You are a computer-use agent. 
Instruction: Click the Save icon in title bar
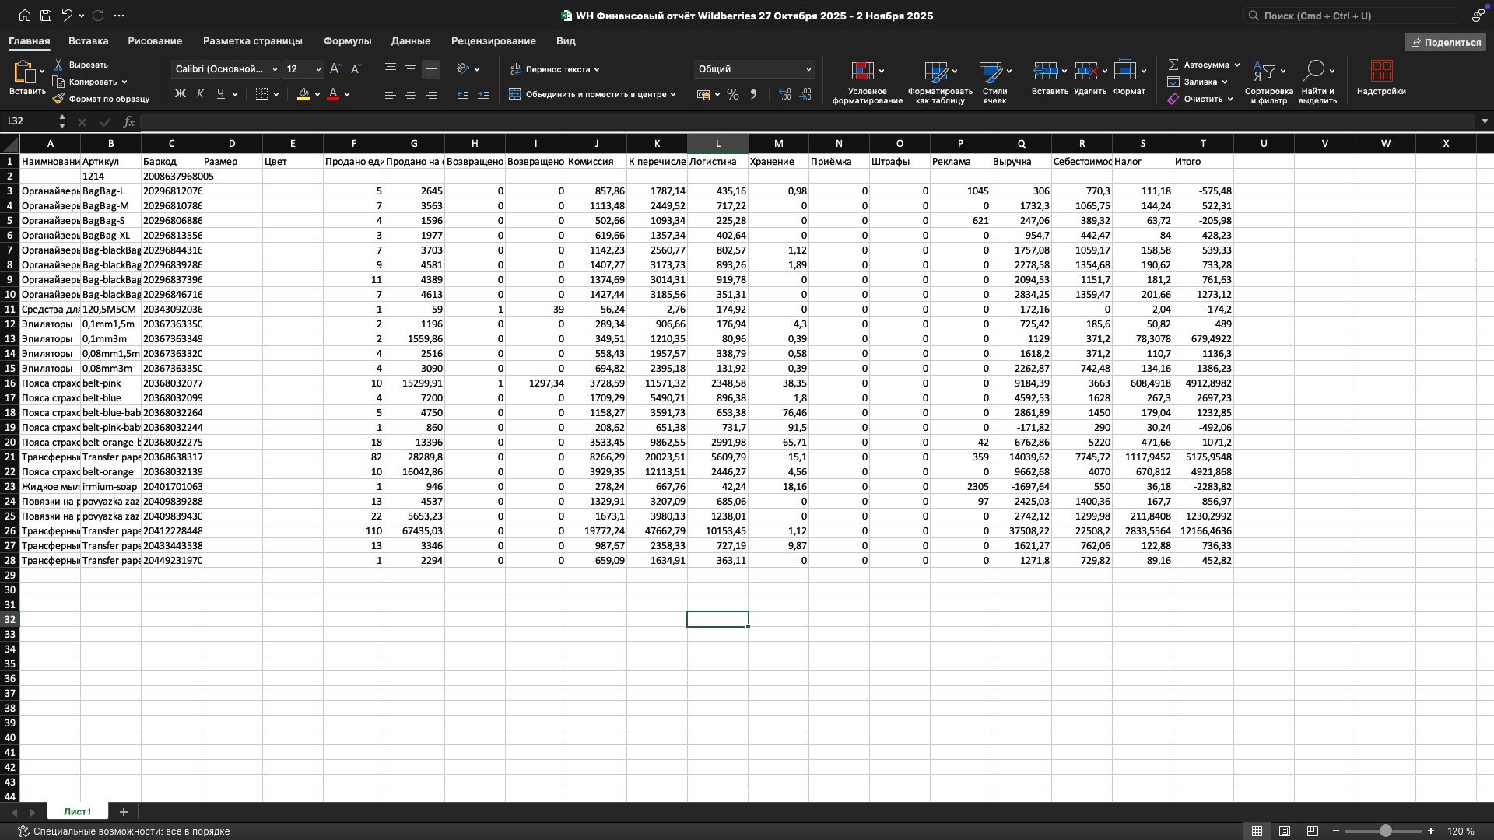(x=46, y=16)
